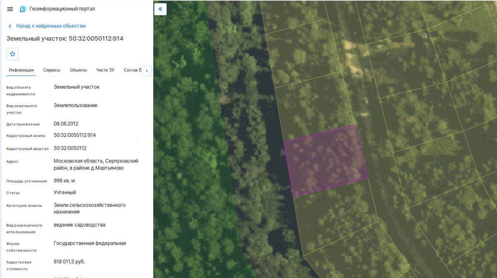Switch to the Информация tab
Viewport: 497px width, 278px height.
(21, 70)
